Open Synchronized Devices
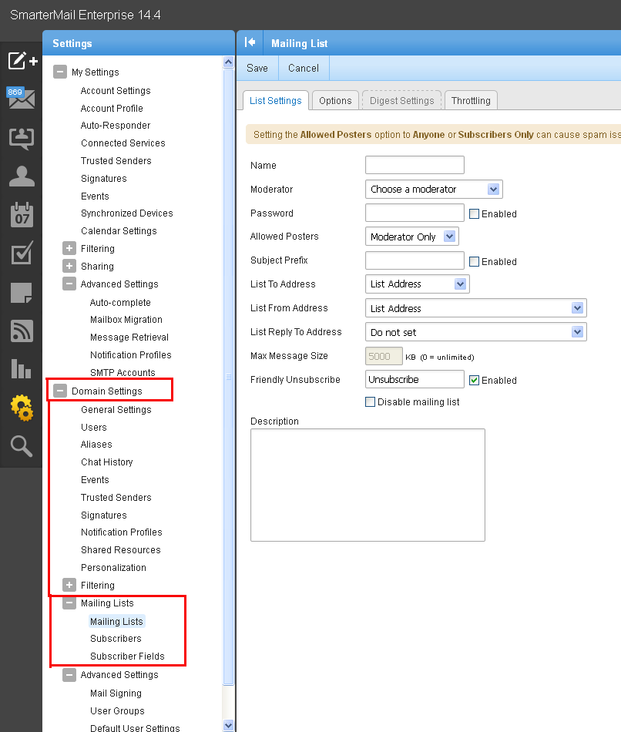The height and width of the screenshot is (732, 621). tap(126, 213)
